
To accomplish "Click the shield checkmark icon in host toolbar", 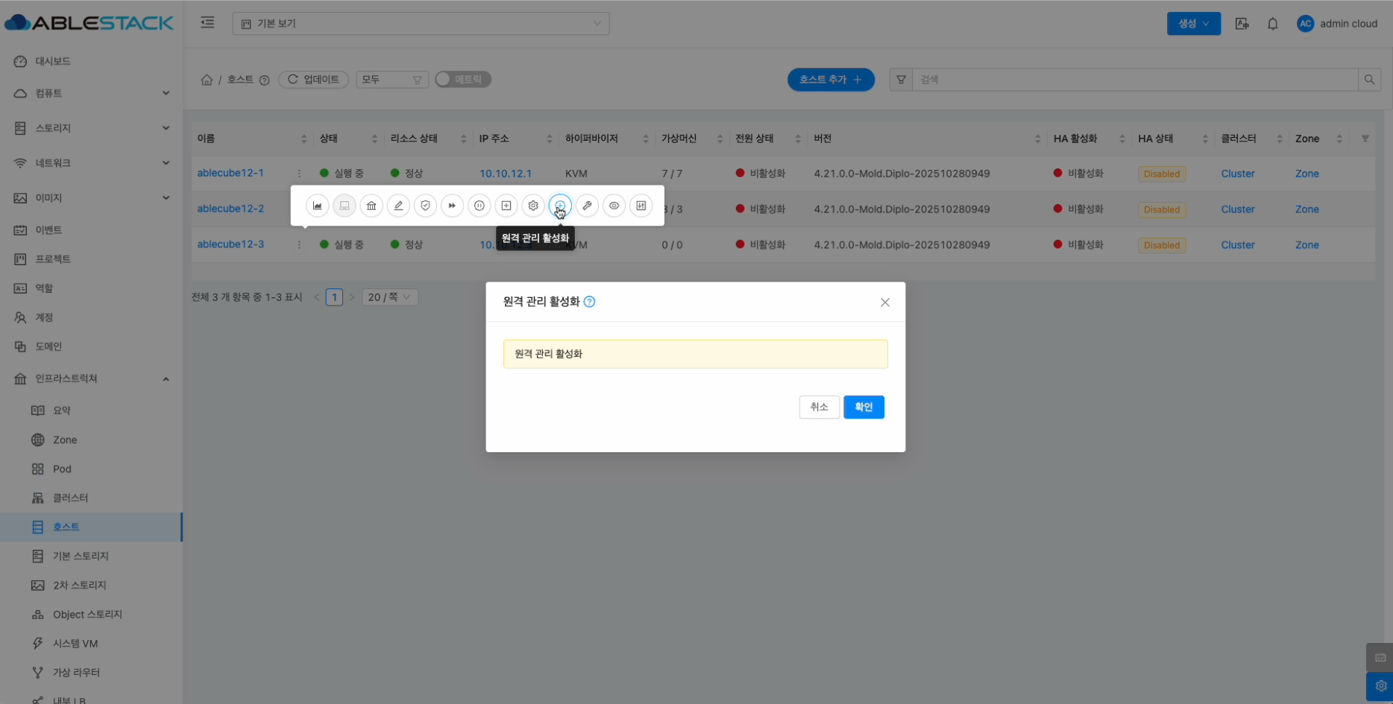I will coord(425,206).
